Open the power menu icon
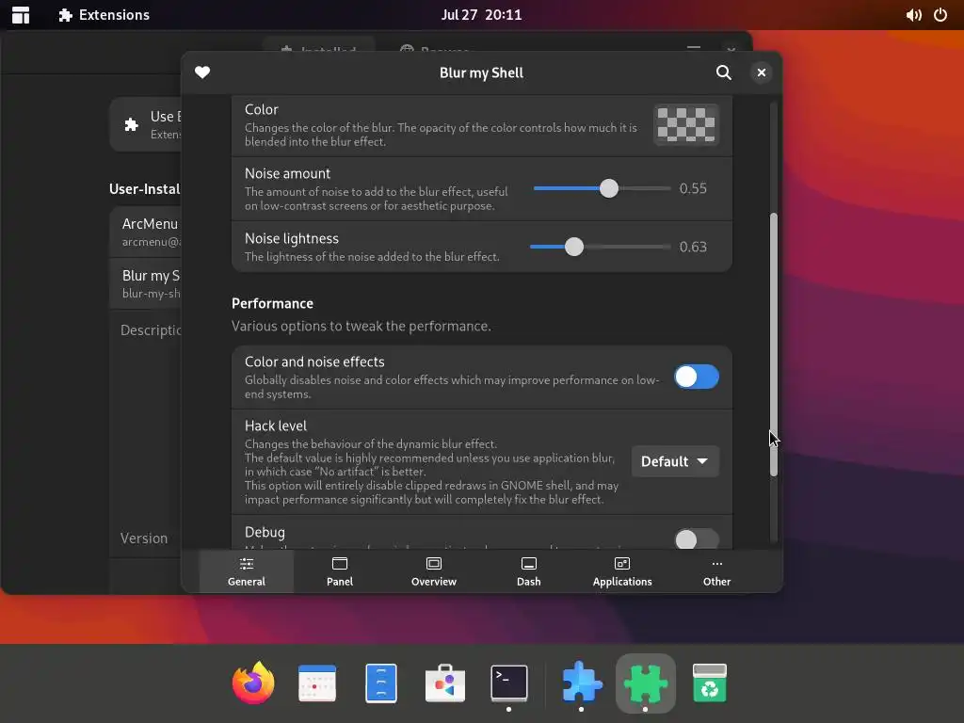964x723 pixels. point(940,15)
